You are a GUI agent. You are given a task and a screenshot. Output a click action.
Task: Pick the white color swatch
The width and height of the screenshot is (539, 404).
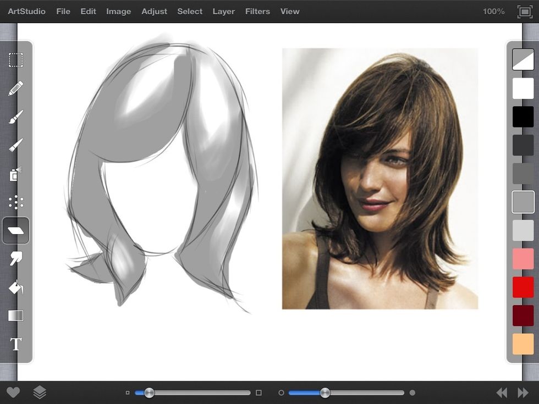click(523, 88)
